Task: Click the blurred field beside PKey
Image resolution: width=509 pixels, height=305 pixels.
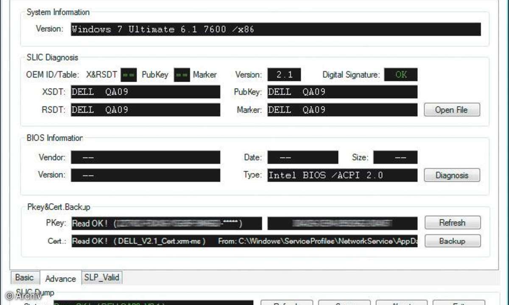Action: 342,223
